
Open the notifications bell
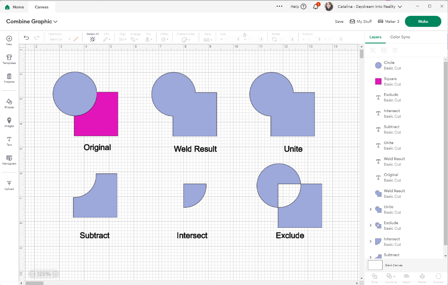click(315, 7)
